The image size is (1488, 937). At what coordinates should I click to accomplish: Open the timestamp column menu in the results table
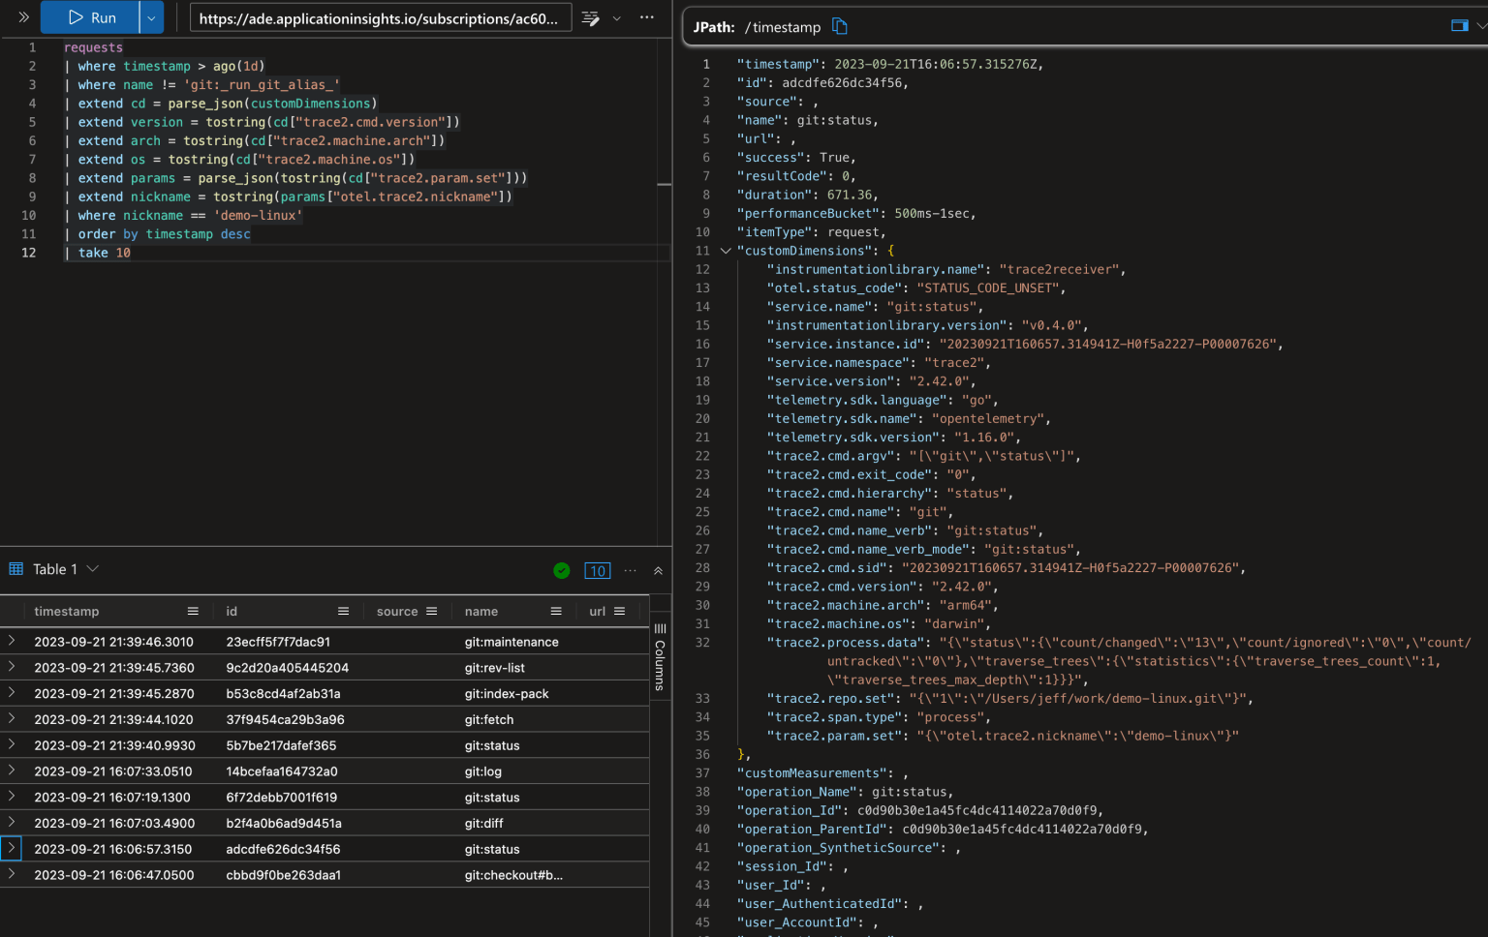(193, 611)
